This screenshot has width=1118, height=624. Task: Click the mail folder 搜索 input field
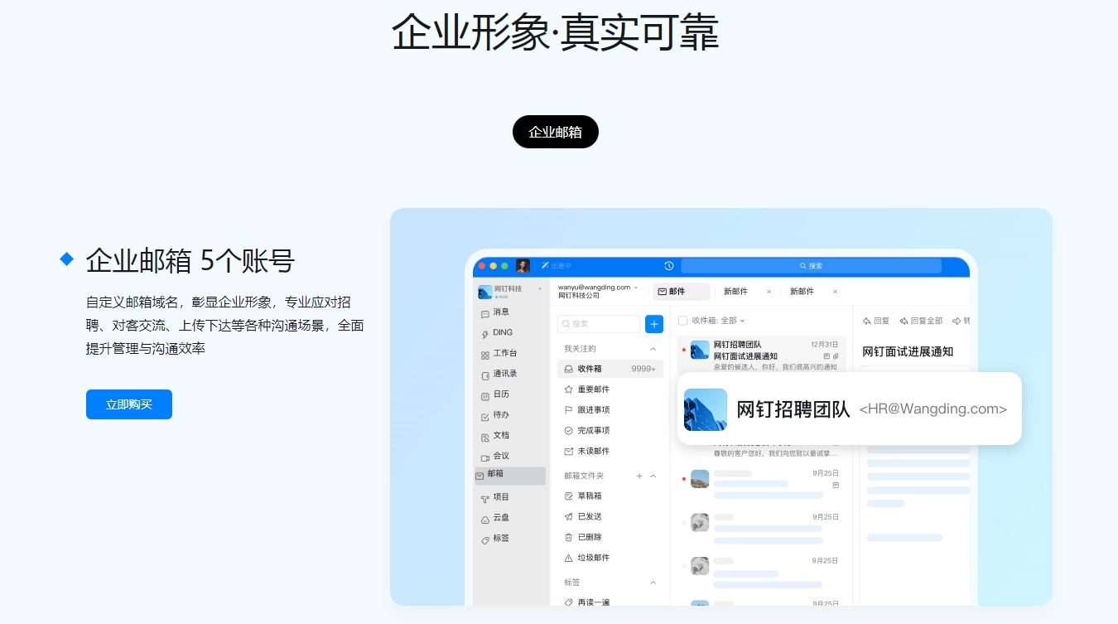point(599,324)
